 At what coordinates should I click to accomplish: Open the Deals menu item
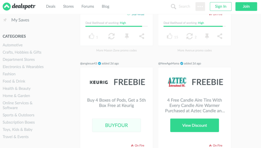[50, 6]
